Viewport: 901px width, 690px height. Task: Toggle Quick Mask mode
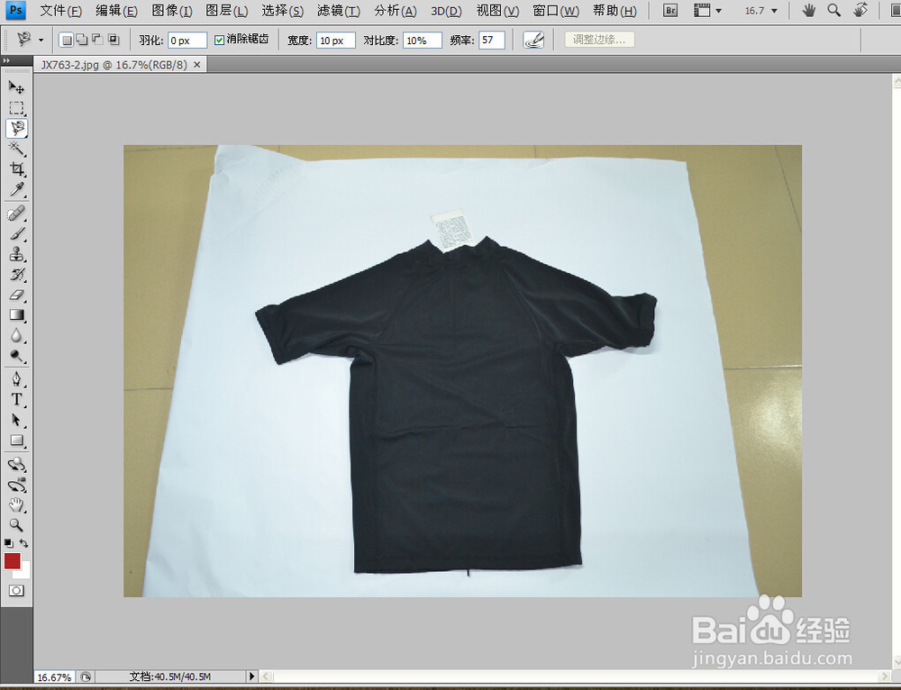tap(16, 591)
